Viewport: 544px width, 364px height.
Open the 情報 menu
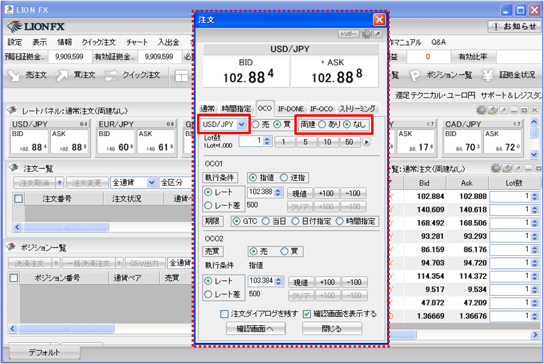pos(65,42)
